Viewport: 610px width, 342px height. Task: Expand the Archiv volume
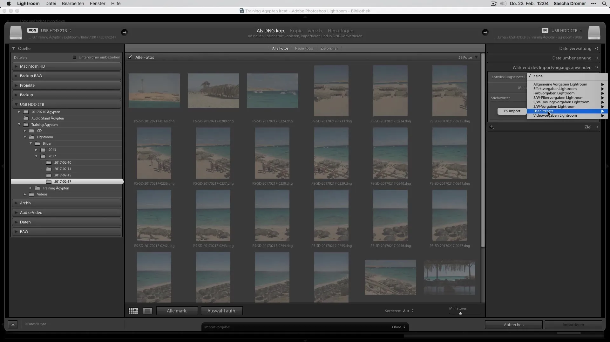(x=16, y=203)
